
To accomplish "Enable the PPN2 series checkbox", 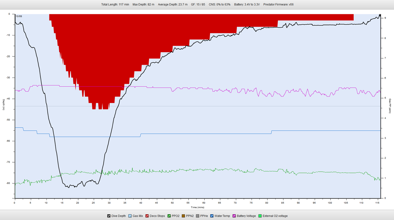I will coord(183,216).
